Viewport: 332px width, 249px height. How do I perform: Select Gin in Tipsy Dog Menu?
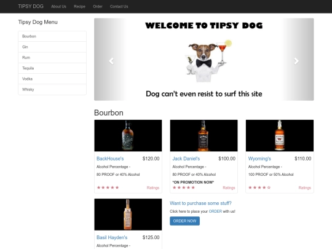point(52,47)
